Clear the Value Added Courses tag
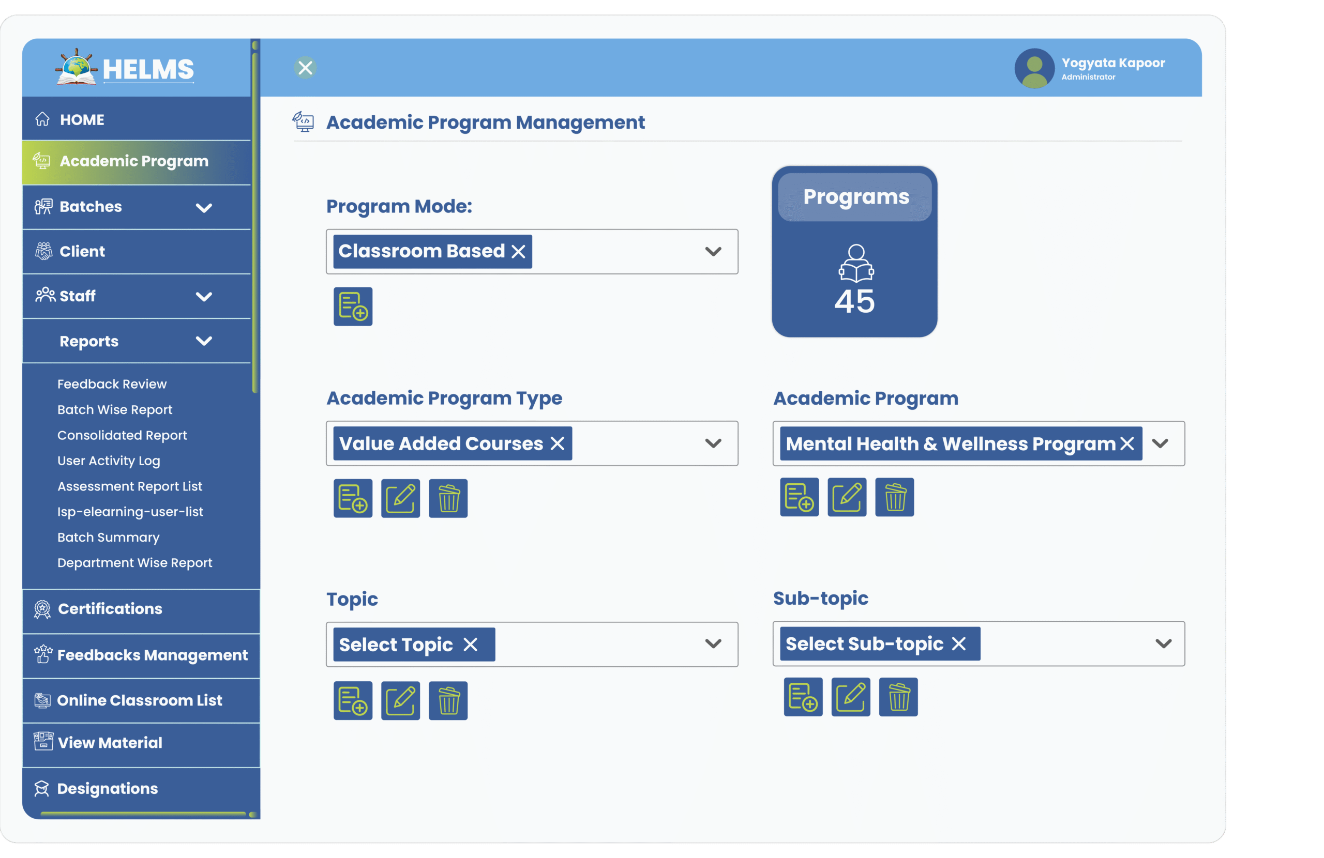This screenshot has width=1324, height=858. click(558, 443)
